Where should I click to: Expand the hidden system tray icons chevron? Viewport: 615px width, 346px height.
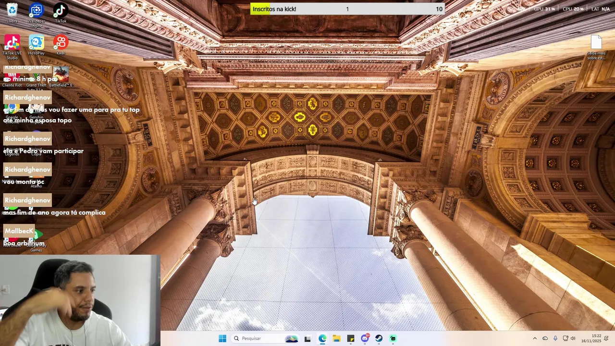pyautogui.click(x=535, y=338)
